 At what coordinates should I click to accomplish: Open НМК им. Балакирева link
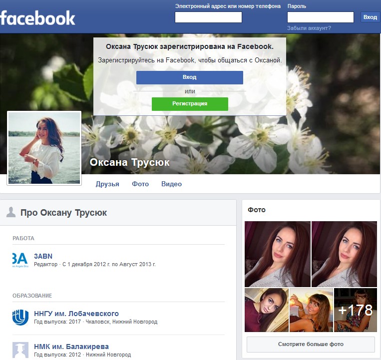click(71, 347)
